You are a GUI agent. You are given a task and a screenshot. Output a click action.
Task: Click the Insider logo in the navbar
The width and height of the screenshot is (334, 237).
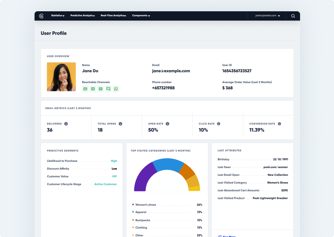41,16
